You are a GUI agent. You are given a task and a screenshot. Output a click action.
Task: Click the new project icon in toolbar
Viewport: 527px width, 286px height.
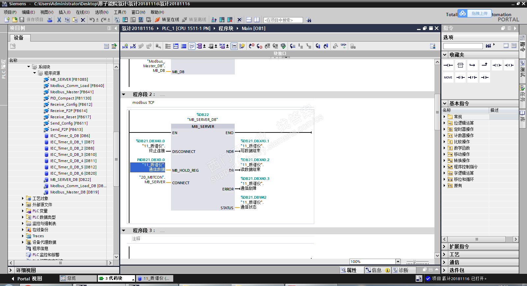(x=7, y=20)
